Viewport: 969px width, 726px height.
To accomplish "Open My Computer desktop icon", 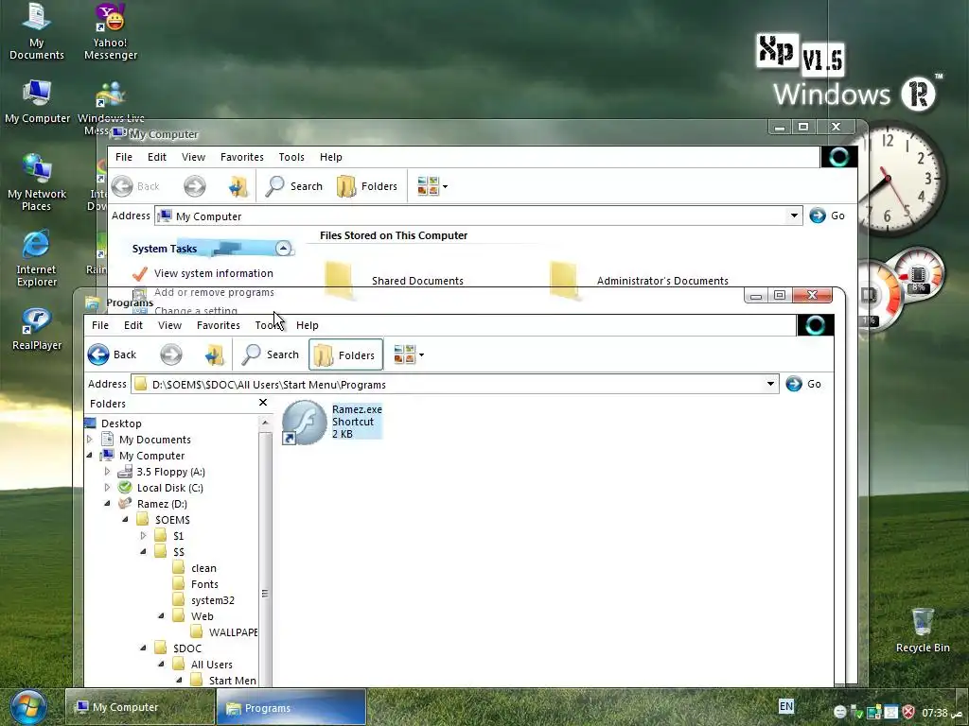I will [37, 102].
